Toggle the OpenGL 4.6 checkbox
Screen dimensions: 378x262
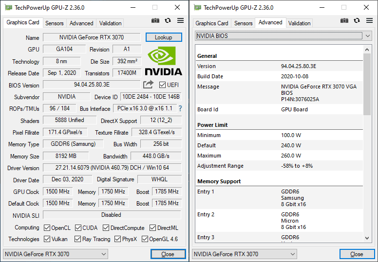(145, 239)
